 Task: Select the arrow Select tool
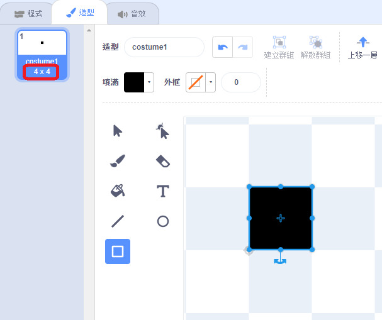(x=118, y=131)
